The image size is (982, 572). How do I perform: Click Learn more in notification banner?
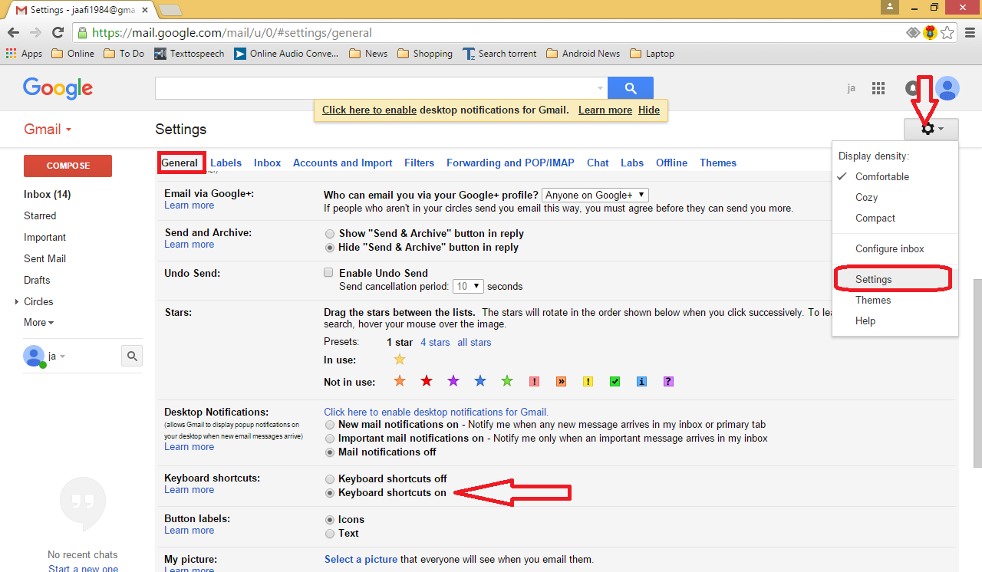tap(605, 110)
